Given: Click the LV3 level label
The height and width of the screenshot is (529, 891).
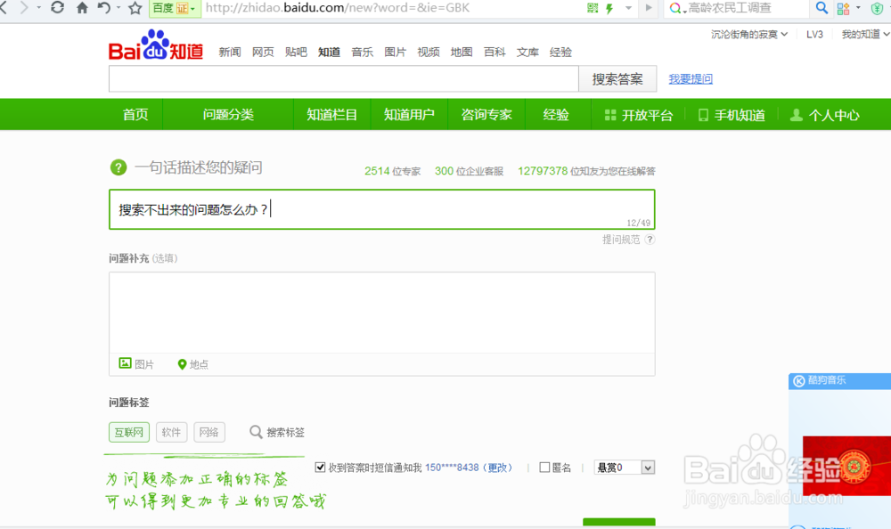Looking at the screenshot, I should pyautogui.click(x=814, y=34).
